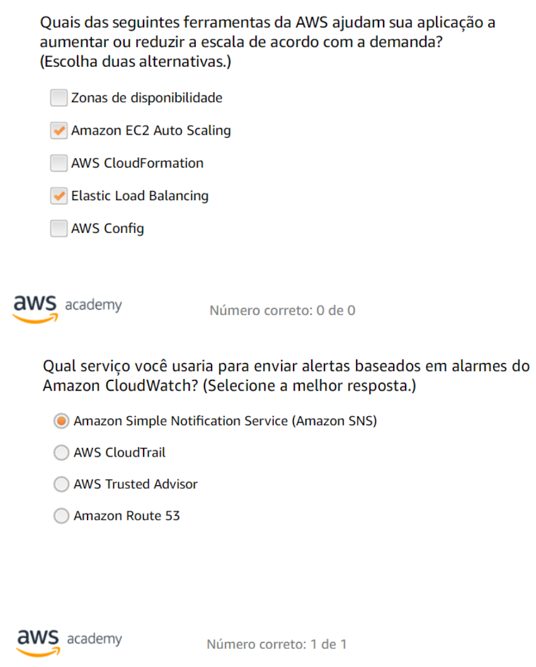The height and width of the screenshot is (667, 536).
Task: Uncheck the 'Amazon EC2 Auto Scaling' checkbox
Action: [x=59, y=131]
